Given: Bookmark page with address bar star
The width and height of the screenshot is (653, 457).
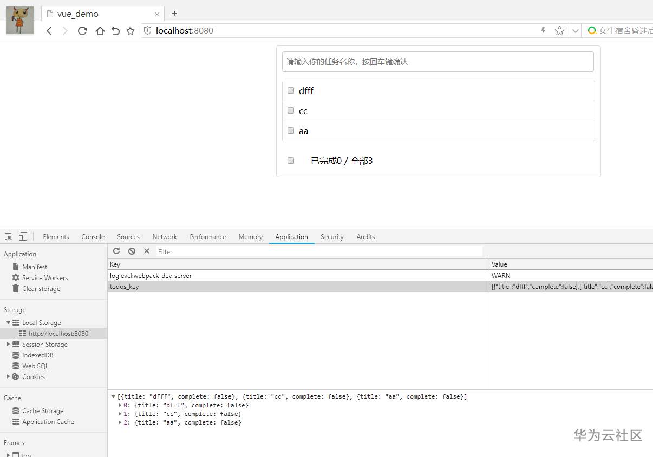Looking at the screenshot, I should pyautogui.click(x=559, y=31).
